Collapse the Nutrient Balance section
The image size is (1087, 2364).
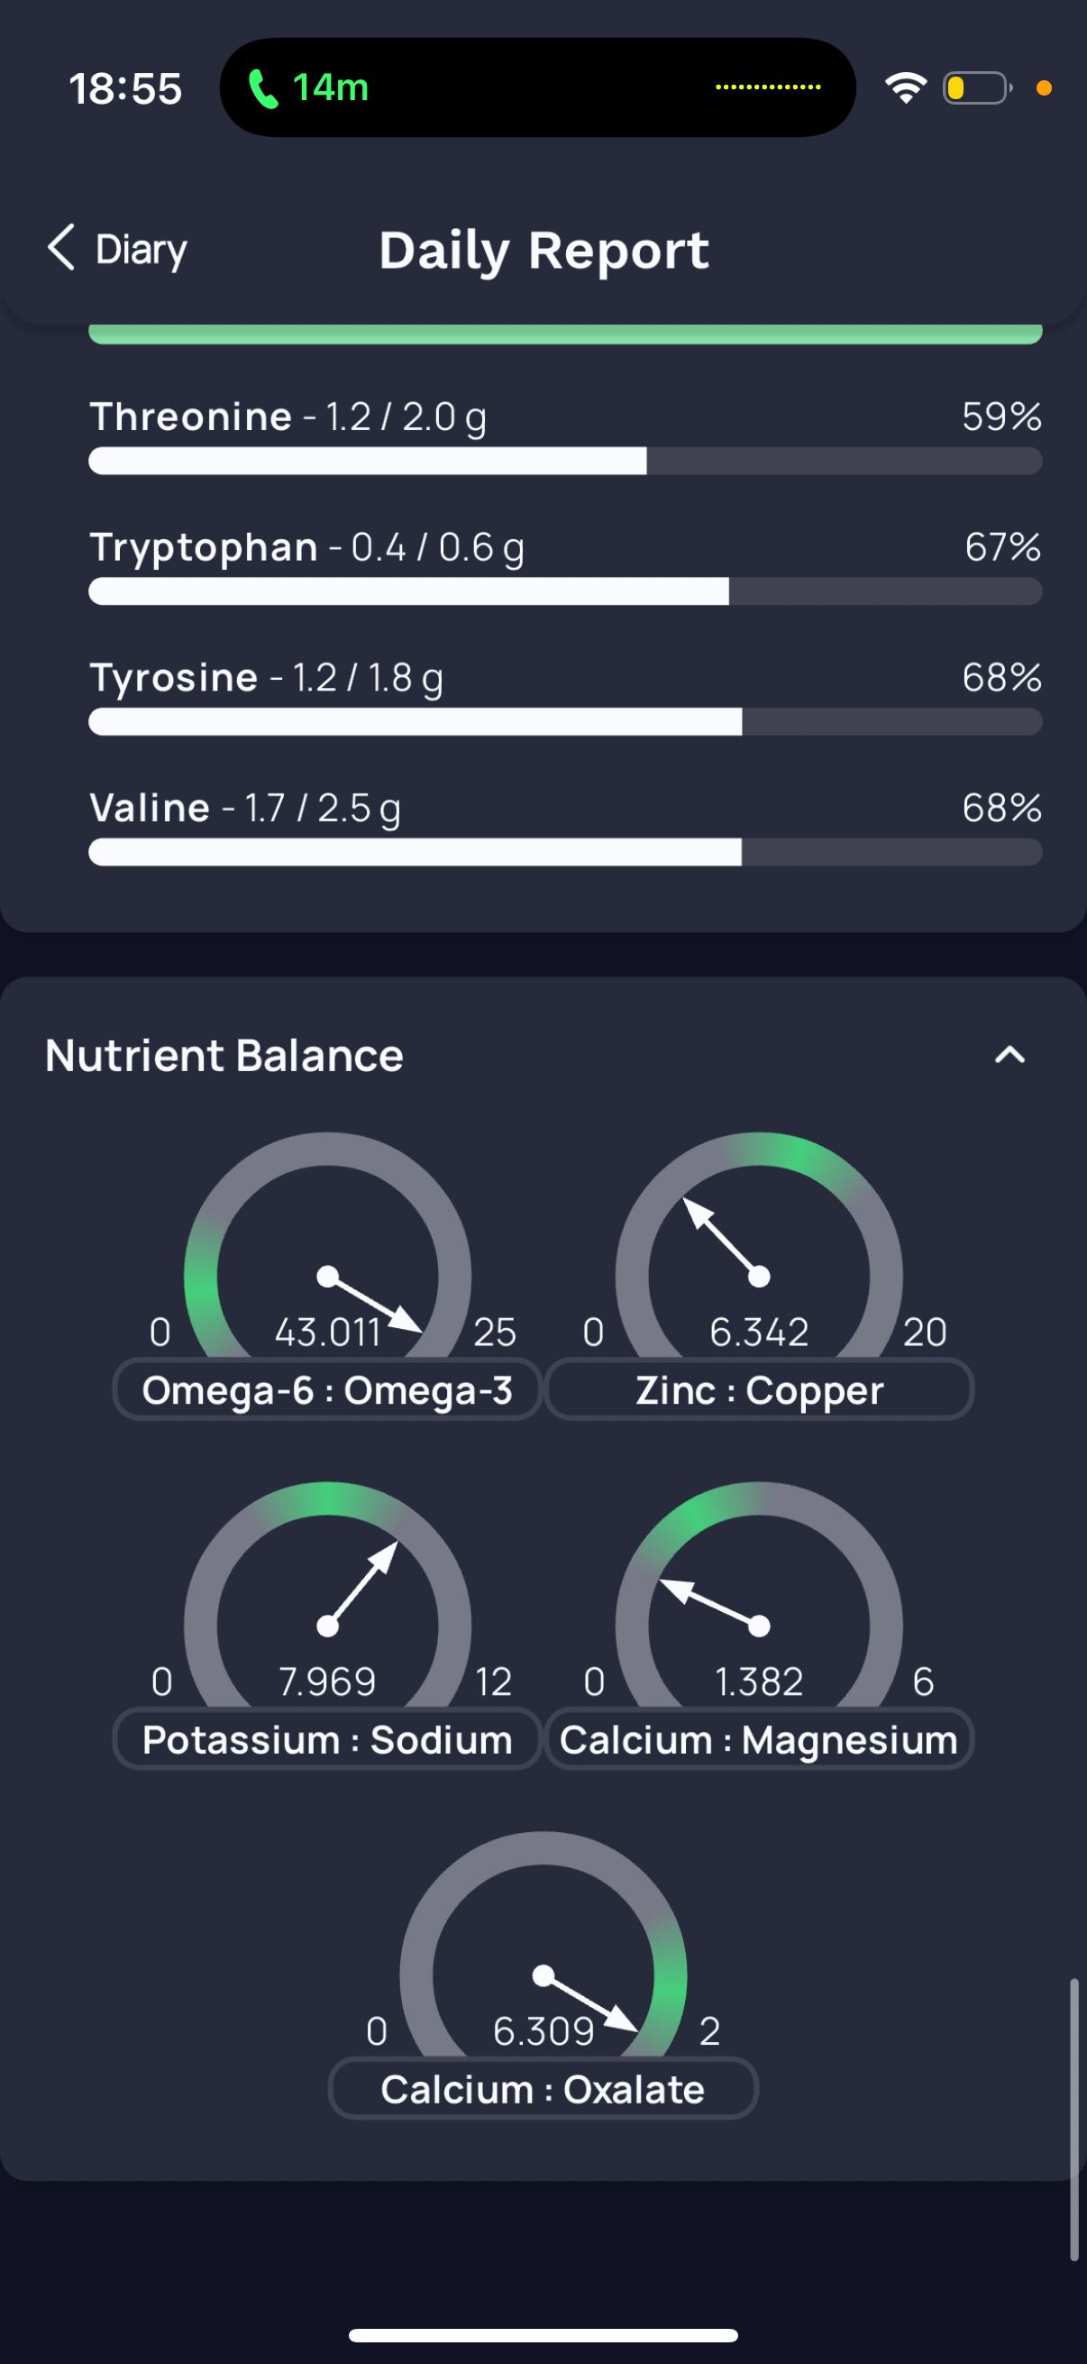1009,1056
